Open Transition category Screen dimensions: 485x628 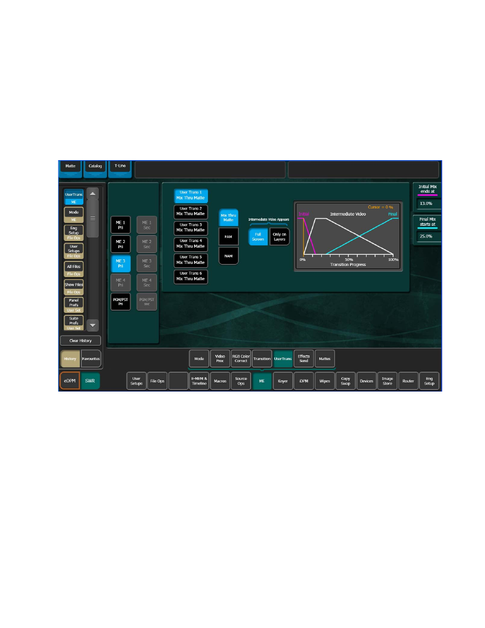pos(262,359)
